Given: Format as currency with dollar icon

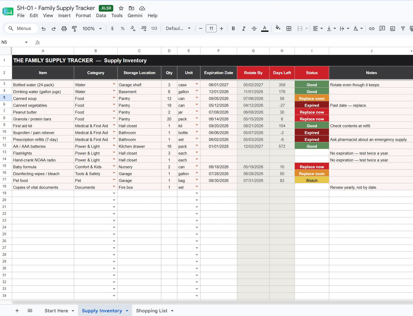Looking at the screenshot, I should (112, 29).
